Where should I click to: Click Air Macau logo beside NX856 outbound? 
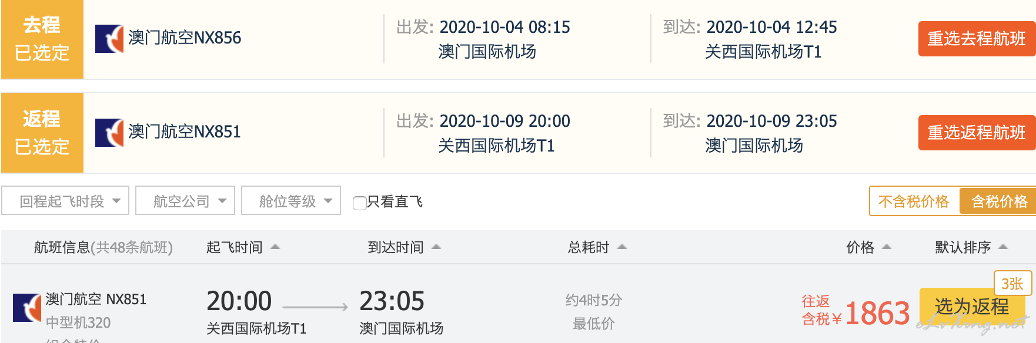(109, 39)
